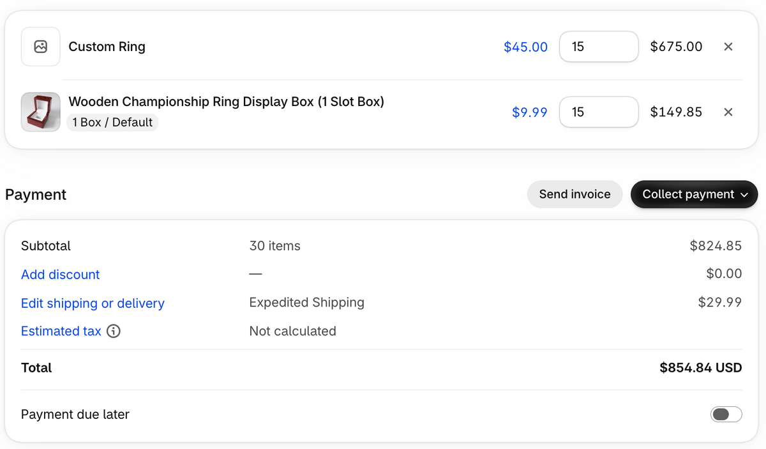Click the Expedited Shipping text
The height and width of the screenshot is (449, 766).
[x=306, y=303]
